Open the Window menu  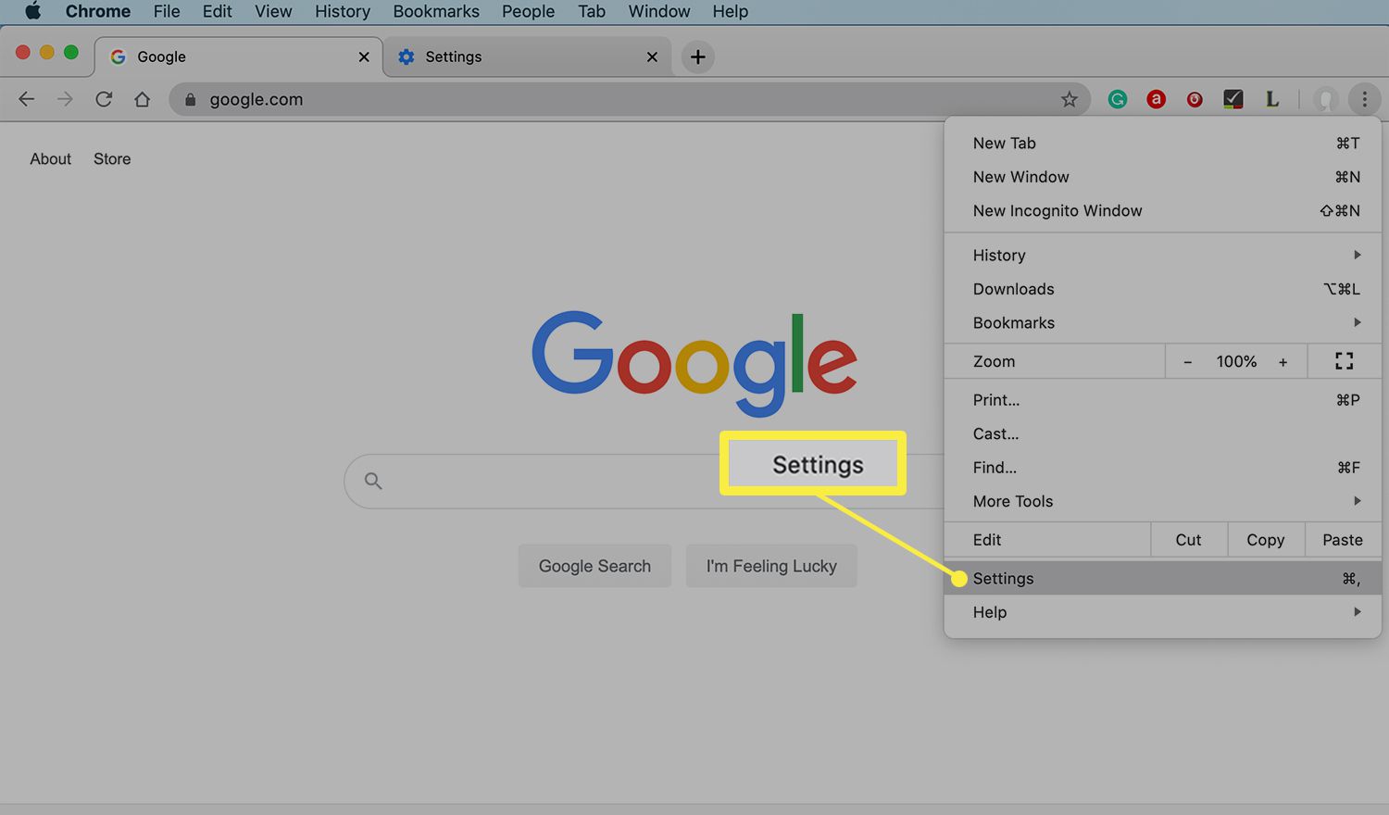click(x=659, y=11)
